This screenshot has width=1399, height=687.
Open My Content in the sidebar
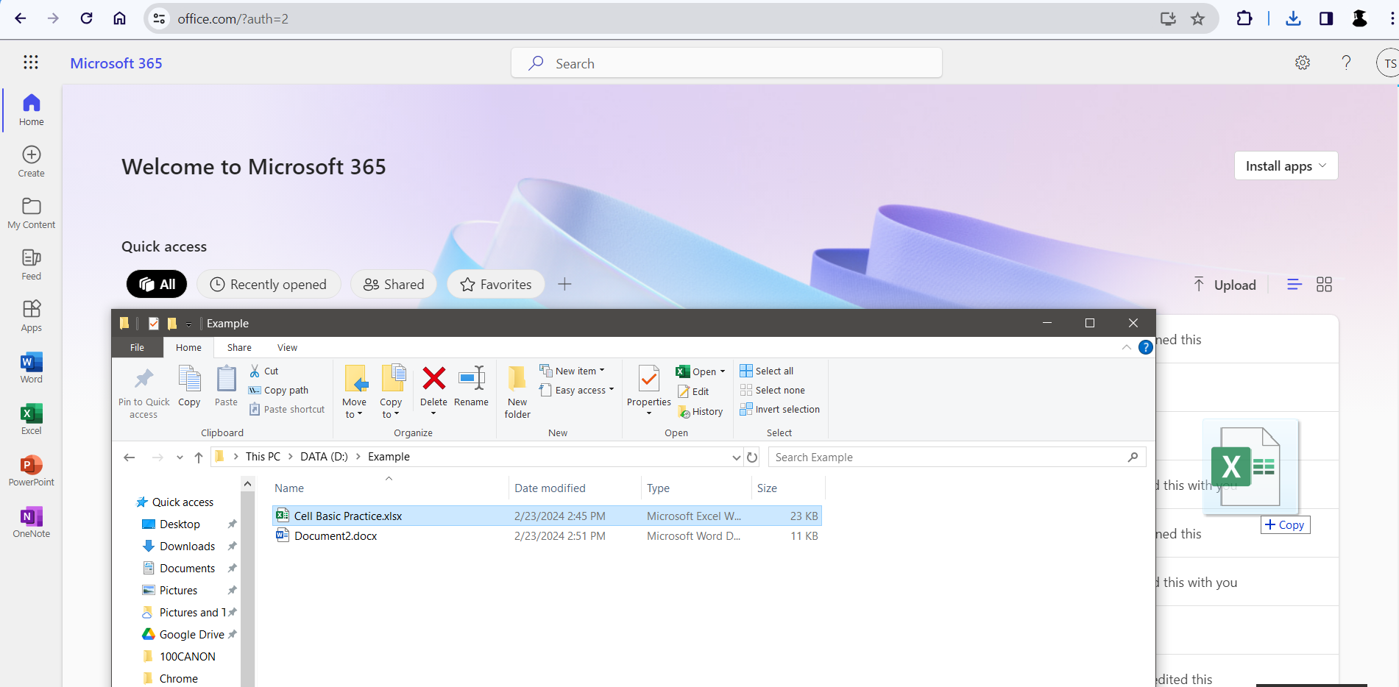[31, 213]
